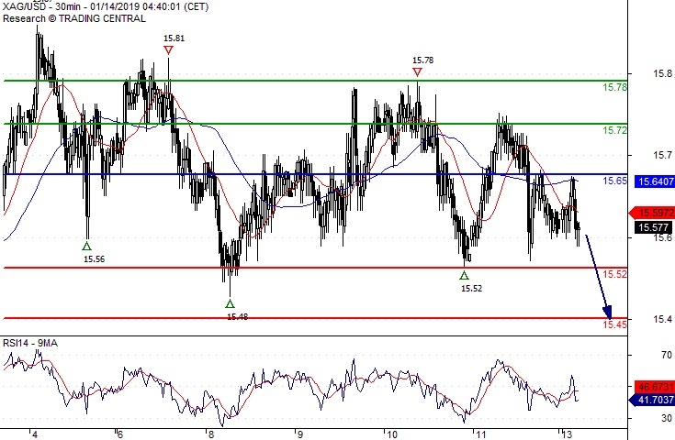Click the 15.52 low price annotation text
This screenshot has height=440, width=675.
pyautogui.click(x=471, y=289)
